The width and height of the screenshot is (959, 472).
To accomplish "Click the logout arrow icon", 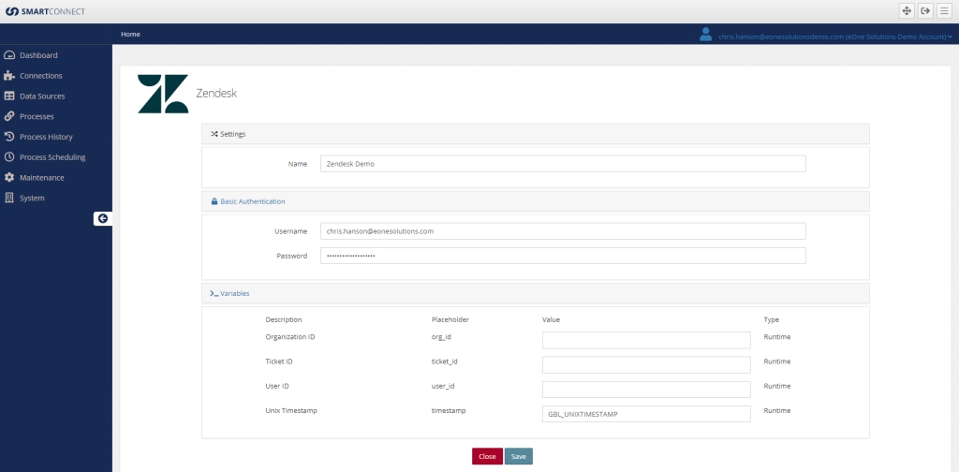I will tap(925, 11).
